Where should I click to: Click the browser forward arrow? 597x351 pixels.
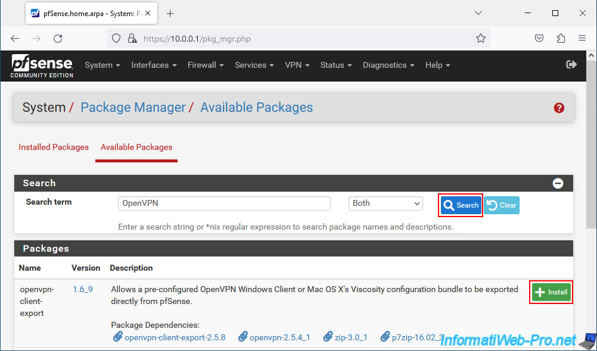(36, 39)
